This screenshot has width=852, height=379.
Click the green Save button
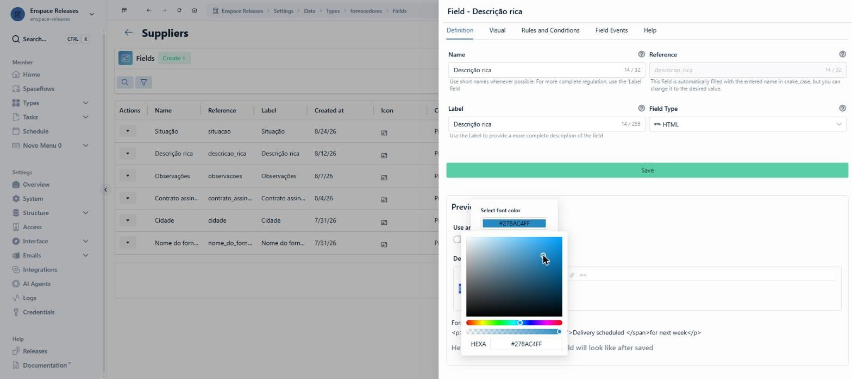coord(647,170)
